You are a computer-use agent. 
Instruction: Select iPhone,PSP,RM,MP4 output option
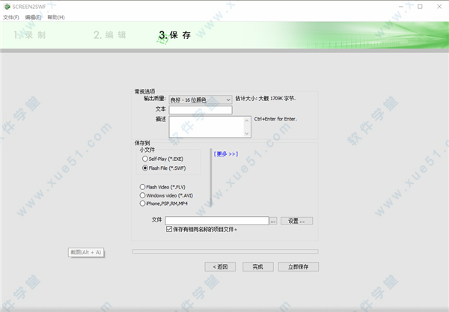point(143,203)
